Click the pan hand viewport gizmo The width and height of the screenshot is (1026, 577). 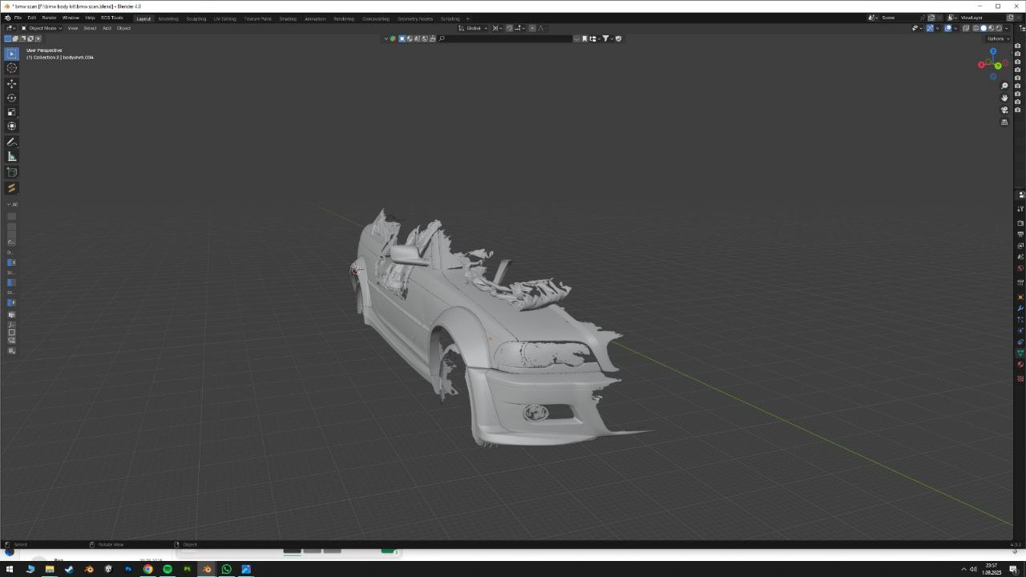1004,98
